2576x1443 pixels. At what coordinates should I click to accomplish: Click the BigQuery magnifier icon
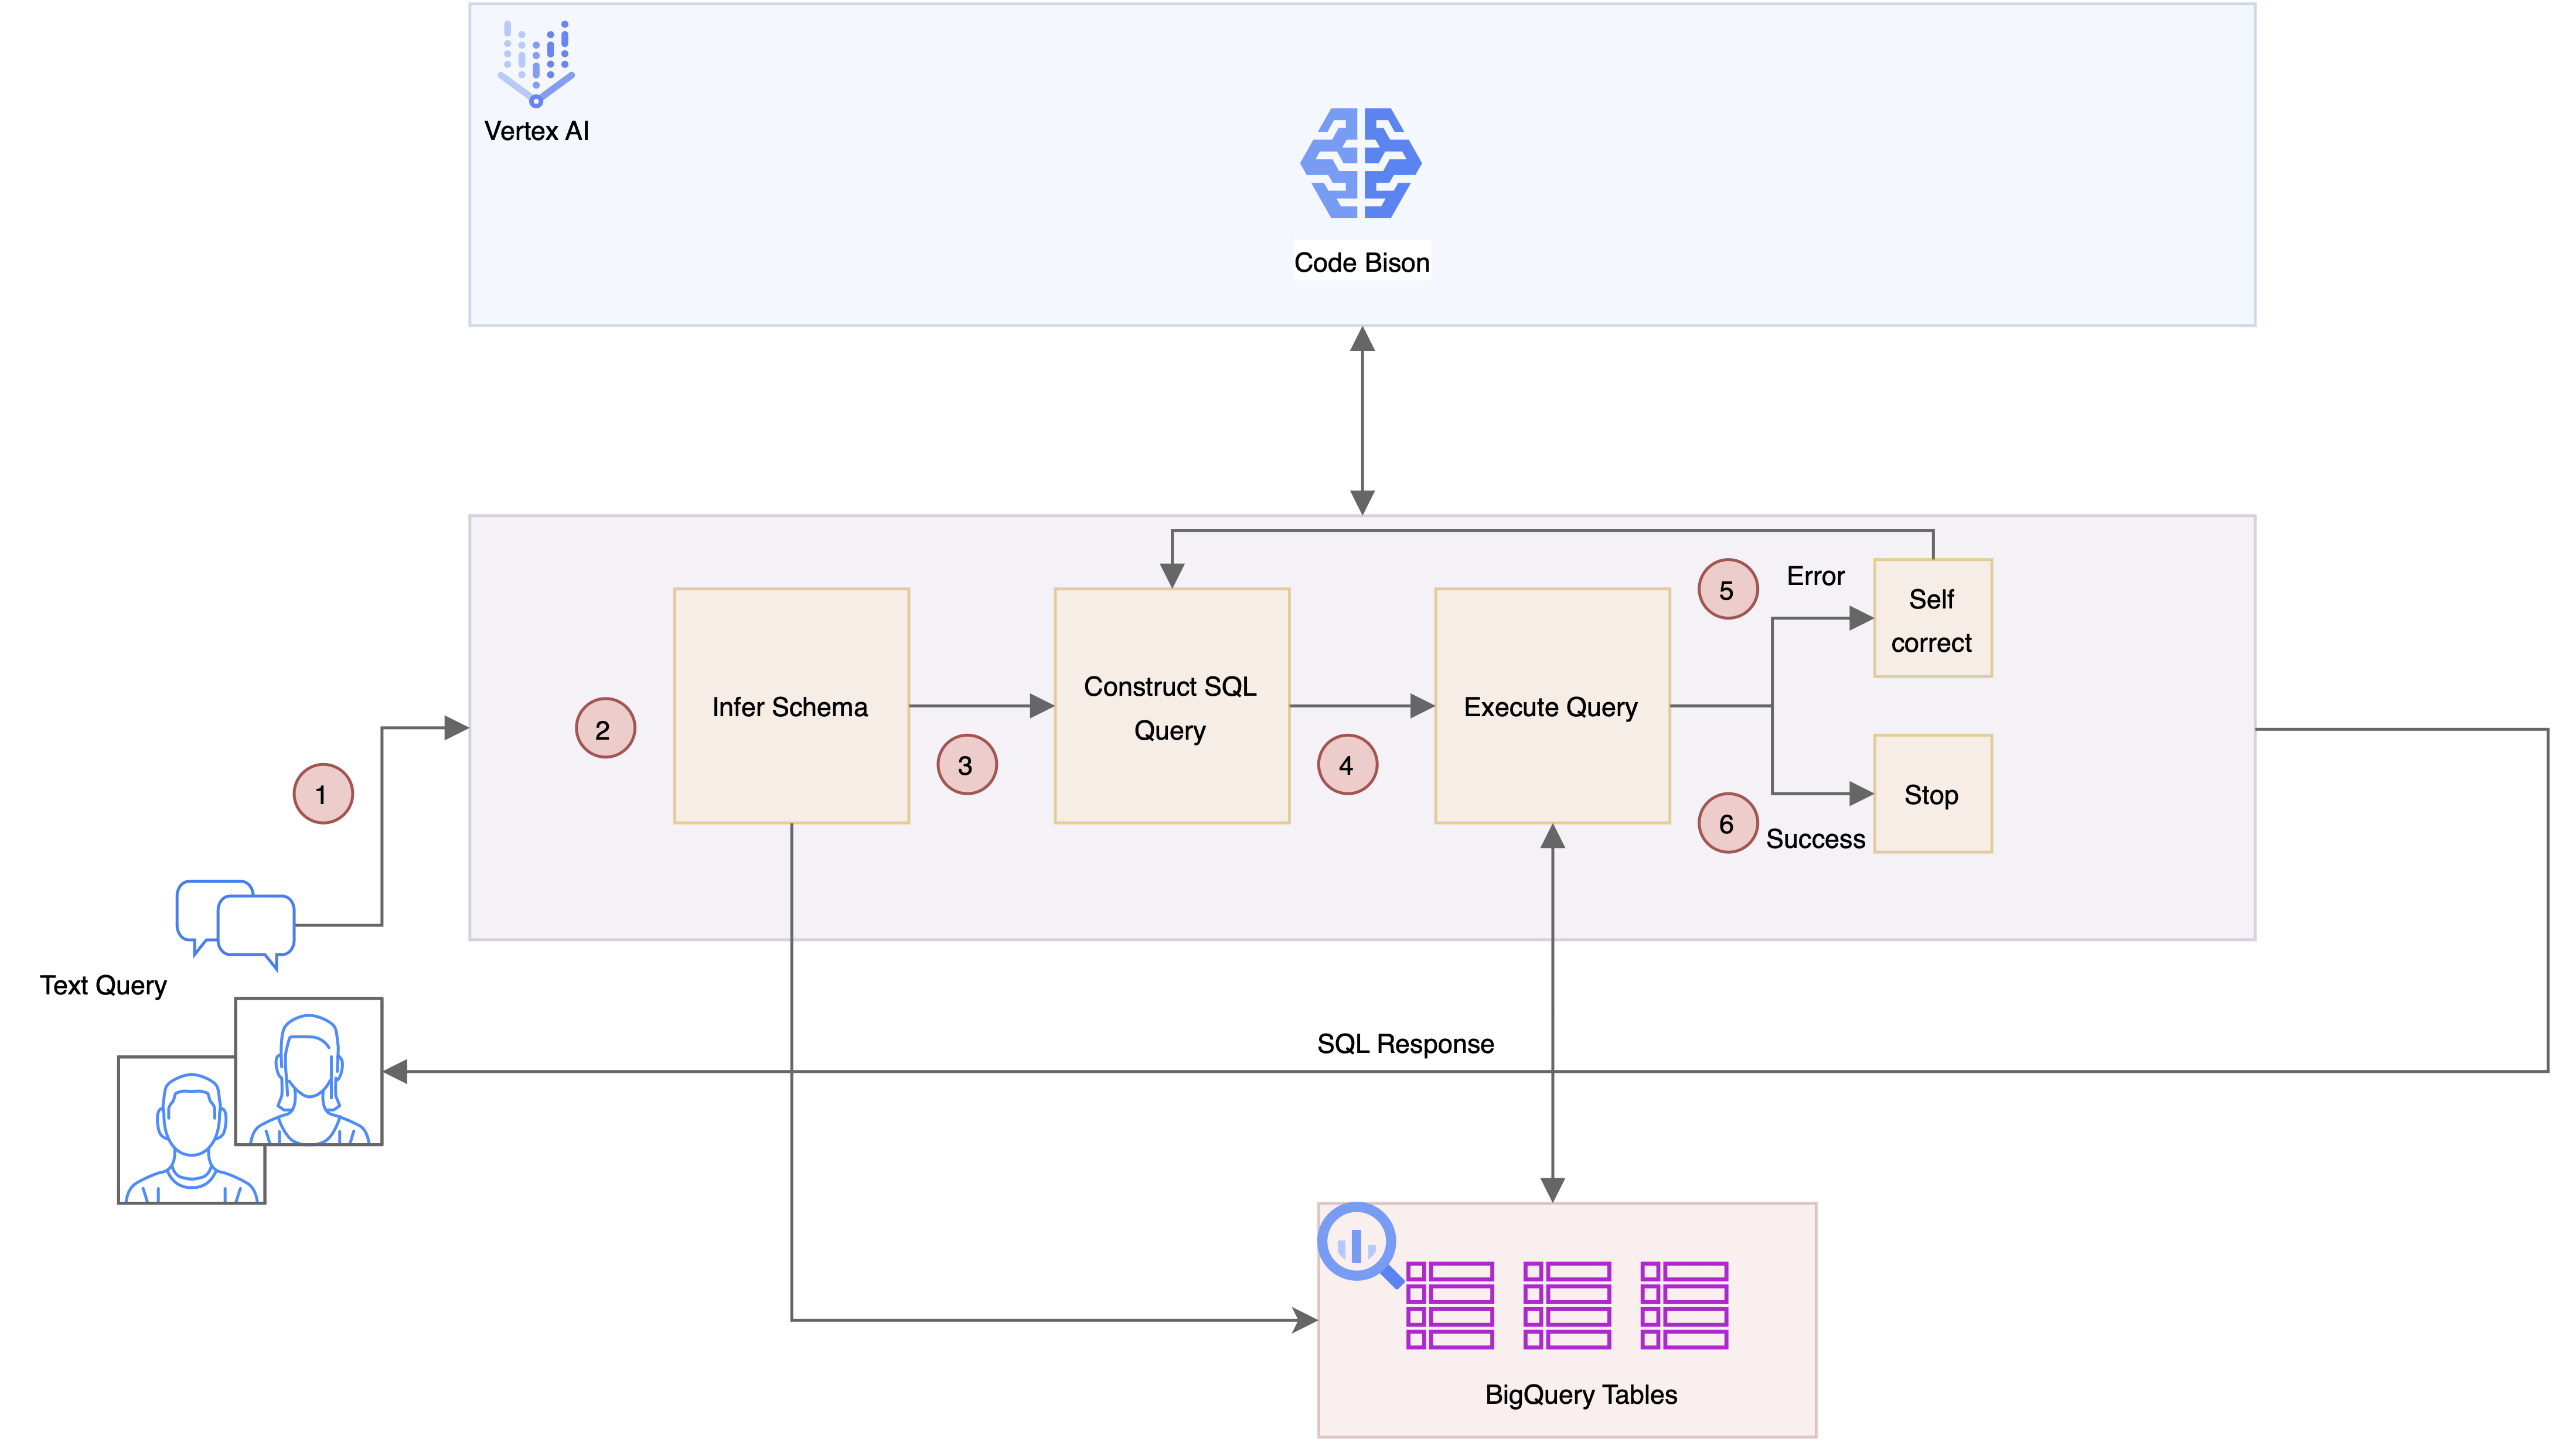pyautogui.click(x=1358, y=1245)
